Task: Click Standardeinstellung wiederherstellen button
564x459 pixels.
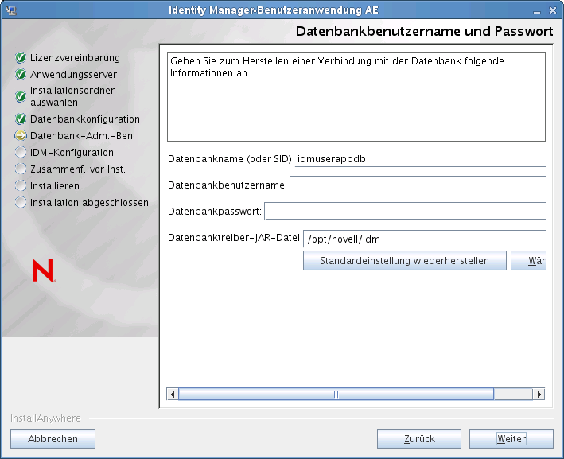Action: pyautogui.click(x=405, y=260)
